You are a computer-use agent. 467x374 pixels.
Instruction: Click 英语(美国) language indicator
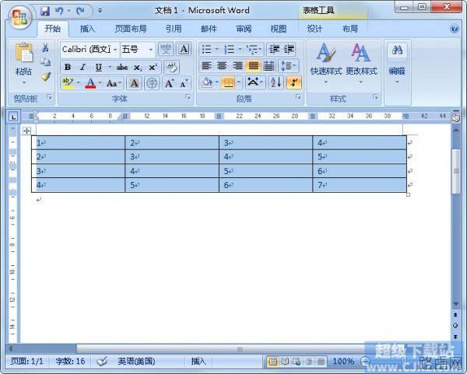136,362
